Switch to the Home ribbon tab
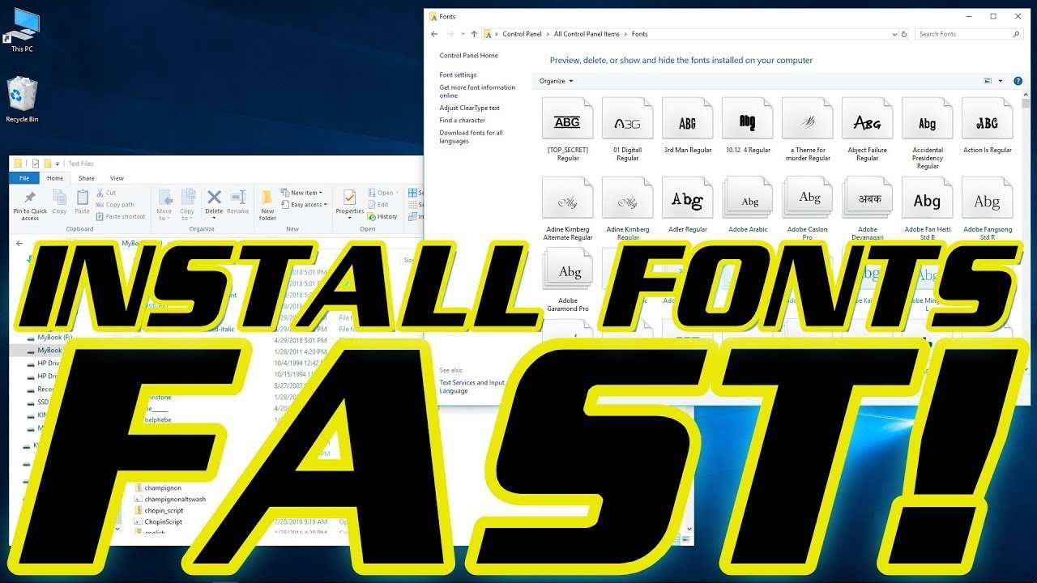Viewport: 1037px width, 583px height. (x=55, y=178)
